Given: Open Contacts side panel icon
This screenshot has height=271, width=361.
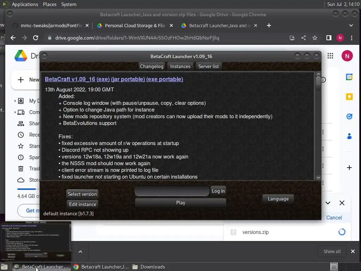Looking at the screenshot, I should pos(349,136).
